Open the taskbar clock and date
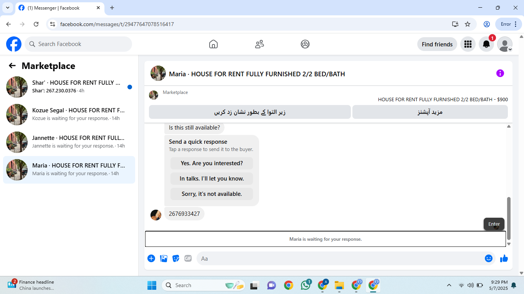 click(499, 285)
